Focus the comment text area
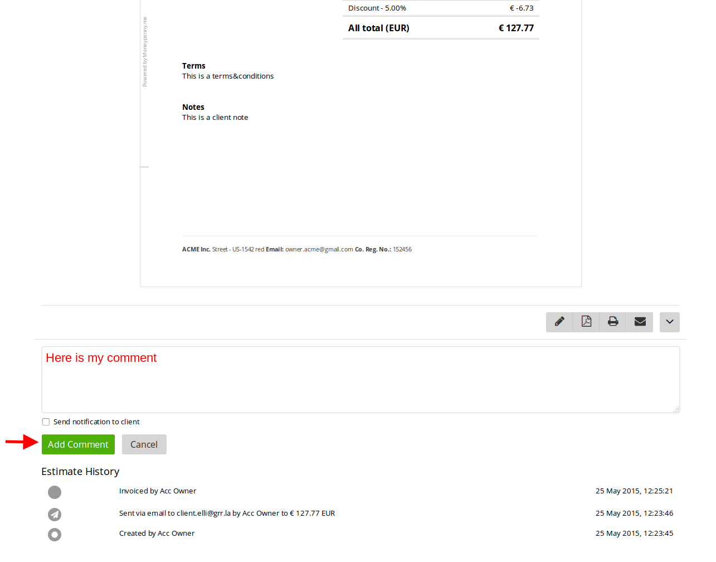Screen dimensions: 716x562 361,380
